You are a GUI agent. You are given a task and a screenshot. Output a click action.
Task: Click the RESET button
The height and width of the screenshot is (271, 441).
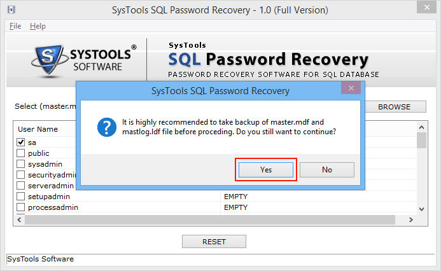214,242
